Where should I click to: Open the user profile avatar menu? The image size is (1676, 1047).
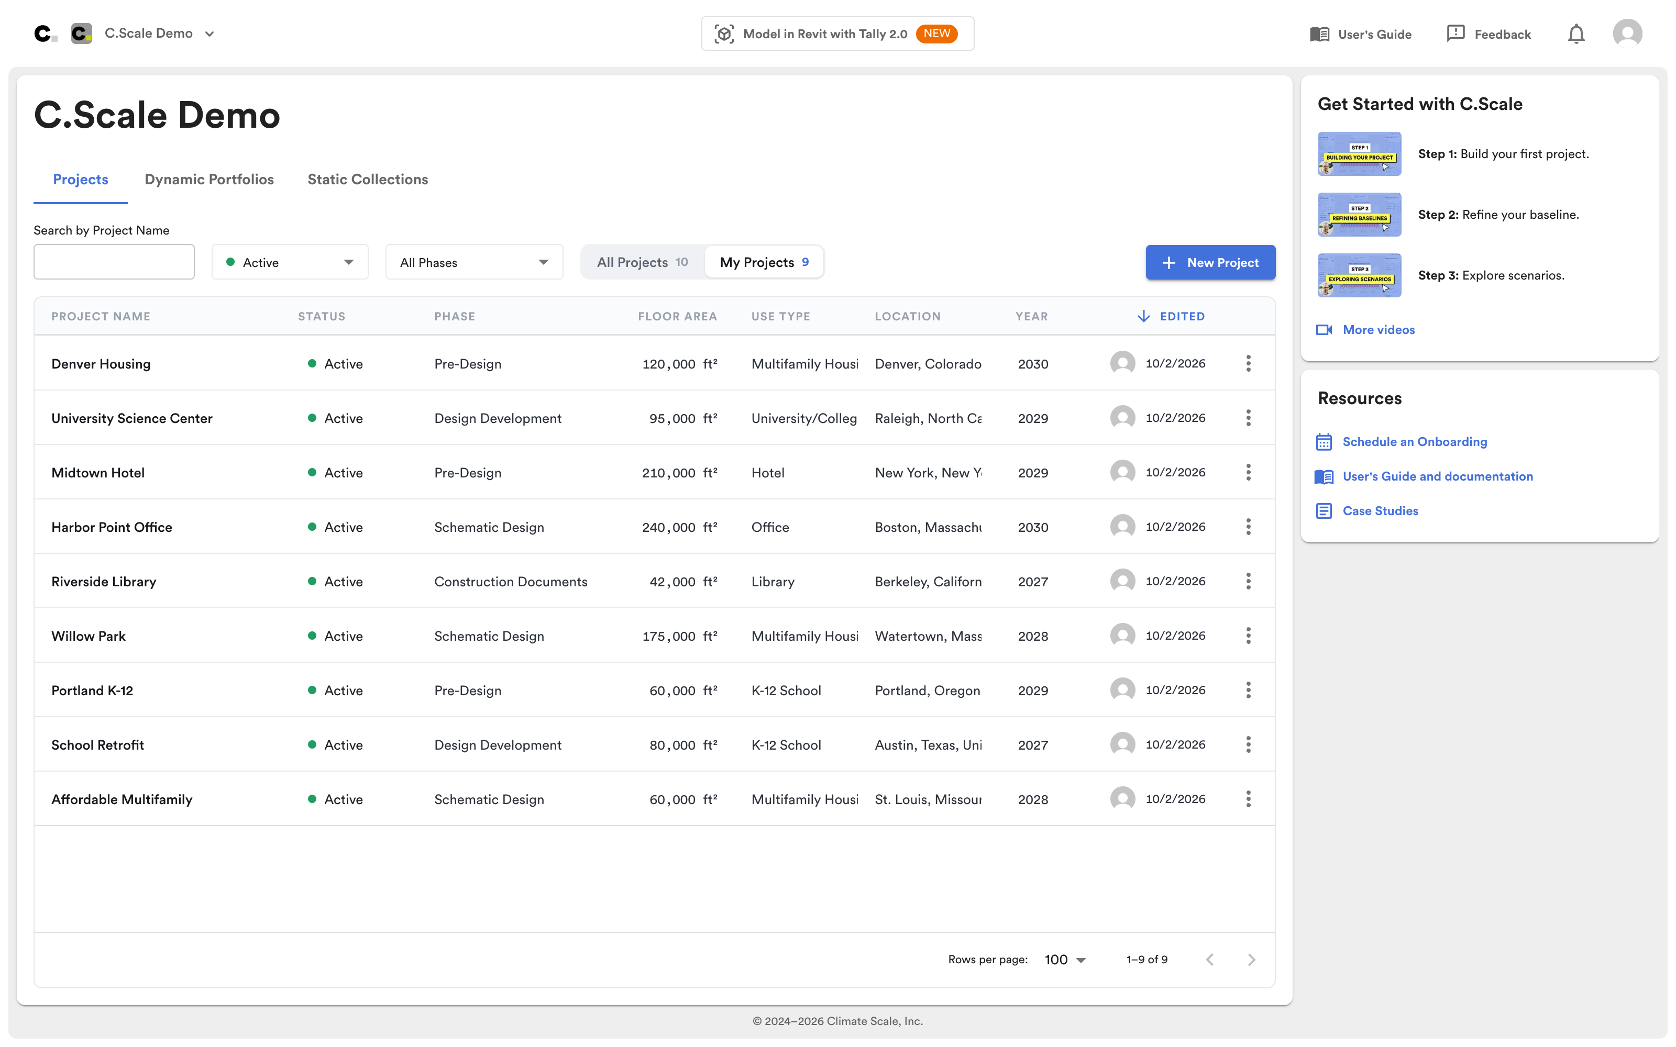[x=1627, y=33]
